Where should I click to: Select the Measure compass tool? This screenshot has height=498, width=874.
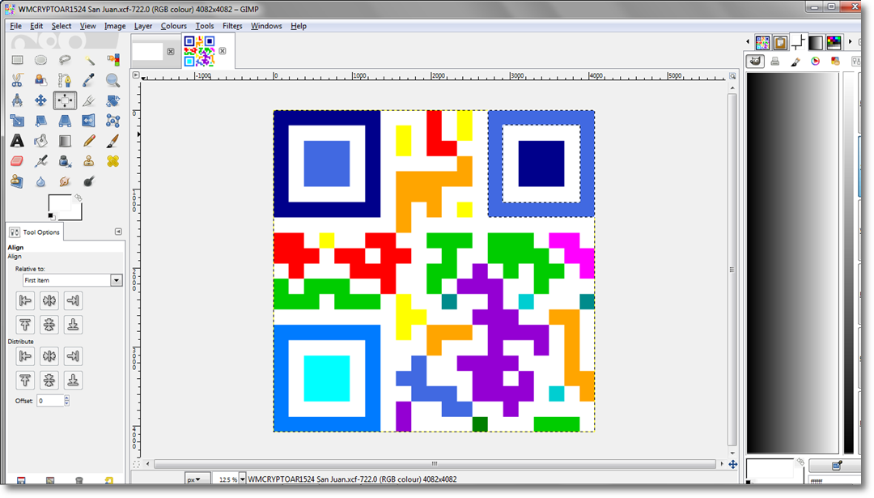(17, 100)
